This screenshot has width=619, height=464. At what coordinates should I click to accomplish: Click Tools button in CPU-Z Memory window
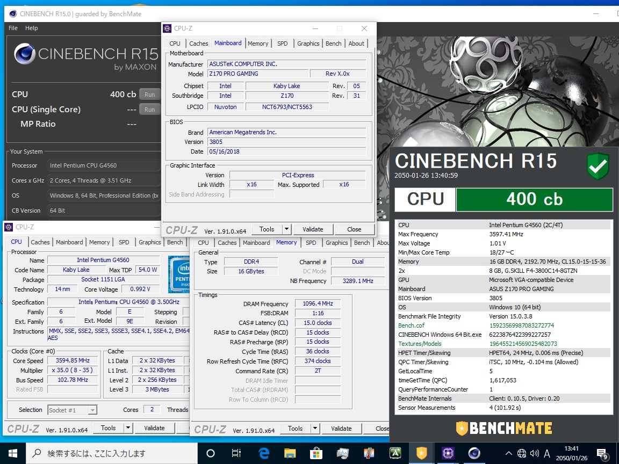click(296, 429)
